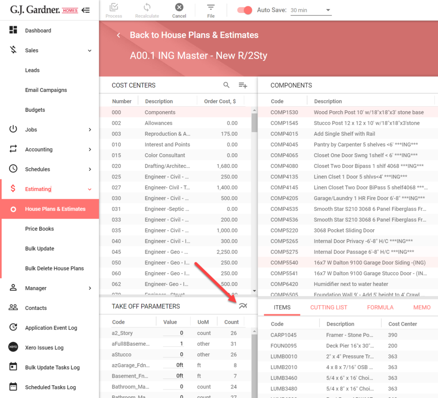Expand the Schedules submenu arrow
This screenshot has width=438, height=398.
pyautogui.click(x=90, y=169)
